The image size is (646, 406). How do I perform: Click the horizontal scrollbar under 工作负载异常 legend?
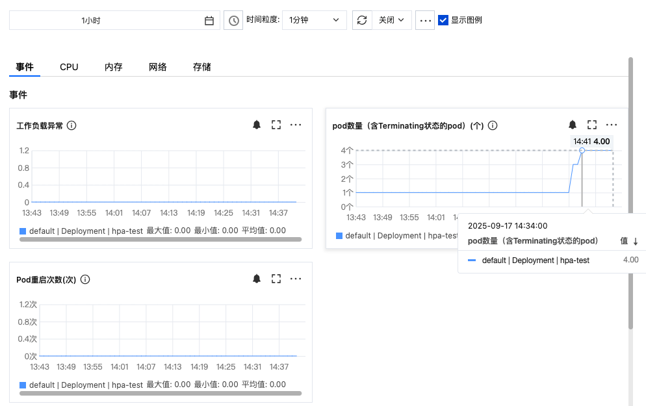161,239
